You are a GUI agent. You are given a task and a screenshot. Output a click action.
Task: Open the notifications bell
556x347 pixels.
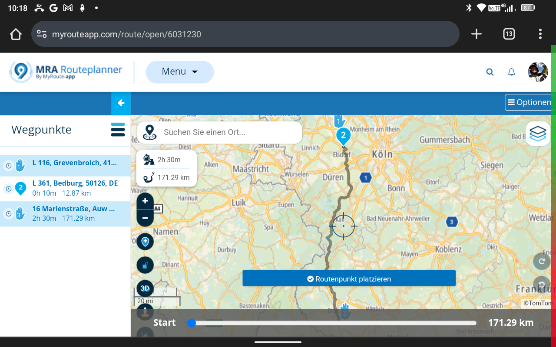click(512, 72)
